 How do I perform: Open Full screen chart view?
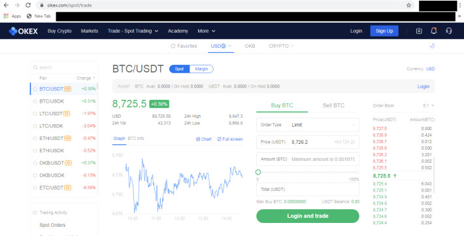pos(230,139)
